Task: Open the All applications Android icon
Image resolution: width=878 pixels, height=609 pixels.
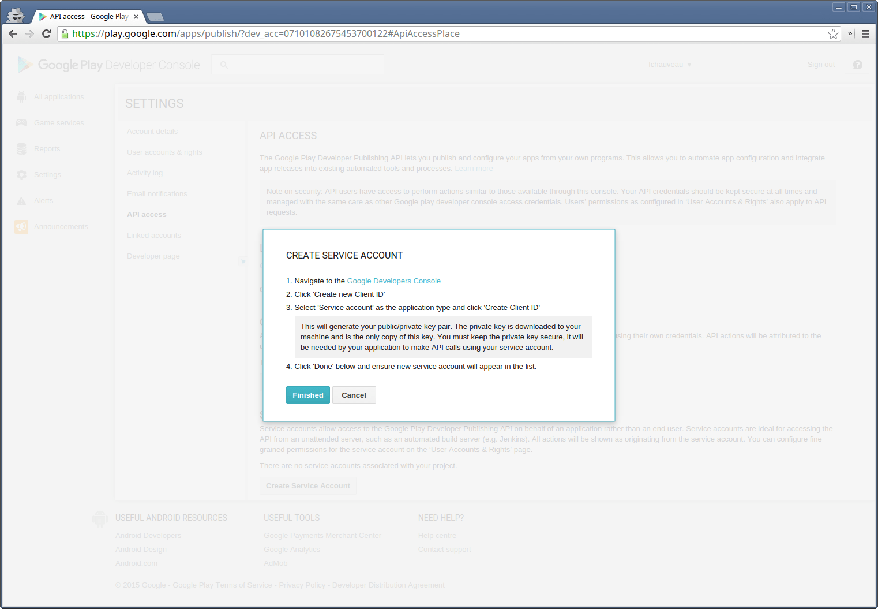Action: pos(21,97)
